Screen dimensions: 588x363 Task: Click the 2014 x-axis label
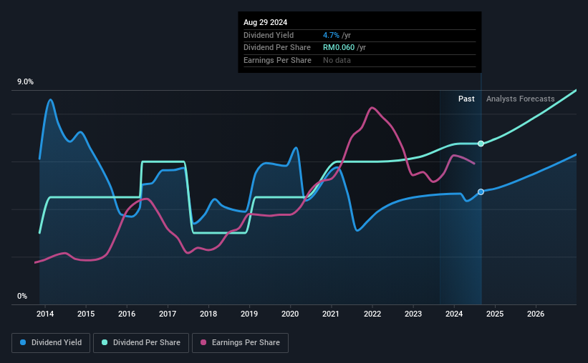pos(45,314)
